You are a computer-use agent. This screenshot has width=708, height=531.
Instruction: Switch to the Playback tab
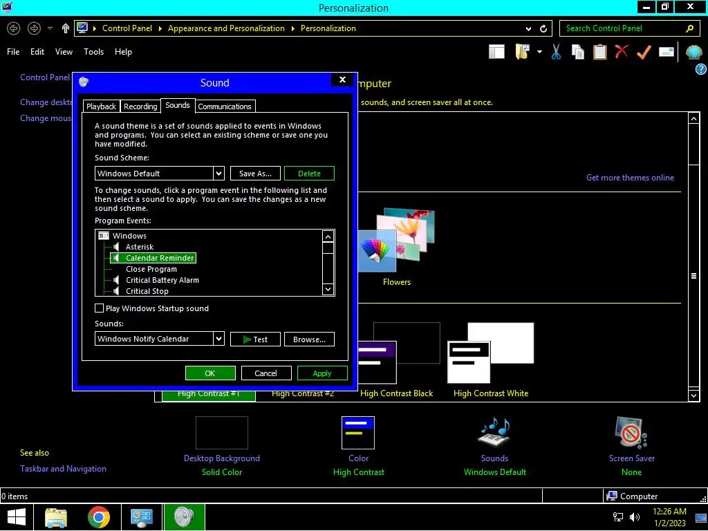point(101,106)
